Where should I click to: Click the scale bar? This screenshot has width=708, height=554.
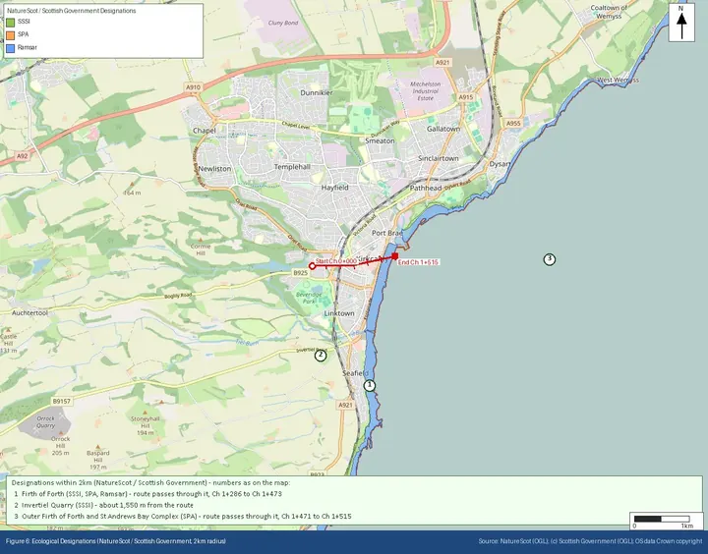pos(662,519)
